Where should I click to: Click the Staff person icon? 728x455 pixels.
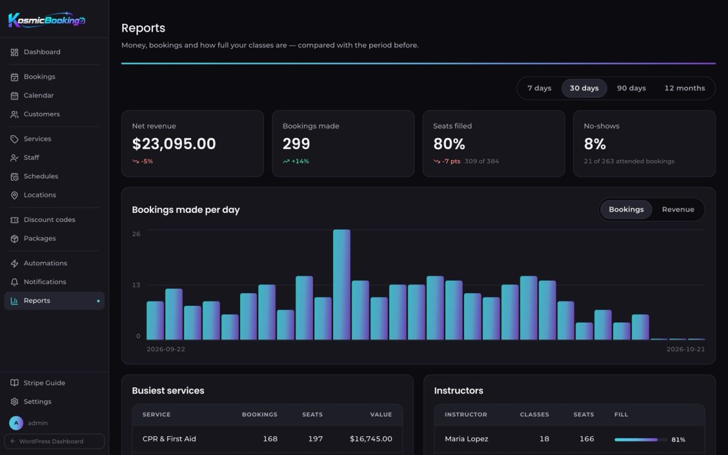15,158
